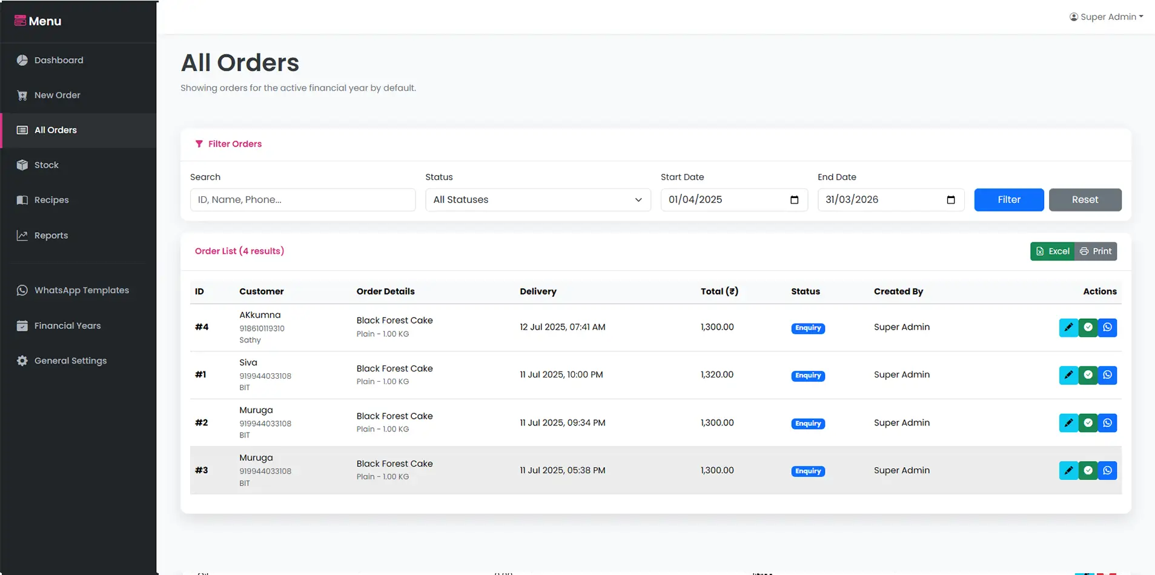1155x575 pixels.
Task: Export the order list to Excel
Action: [1052, 251]
